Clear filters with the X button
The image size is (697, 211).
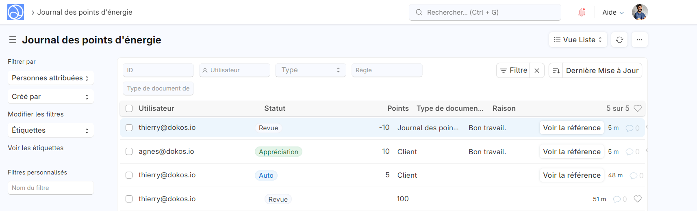coord(537,71)
